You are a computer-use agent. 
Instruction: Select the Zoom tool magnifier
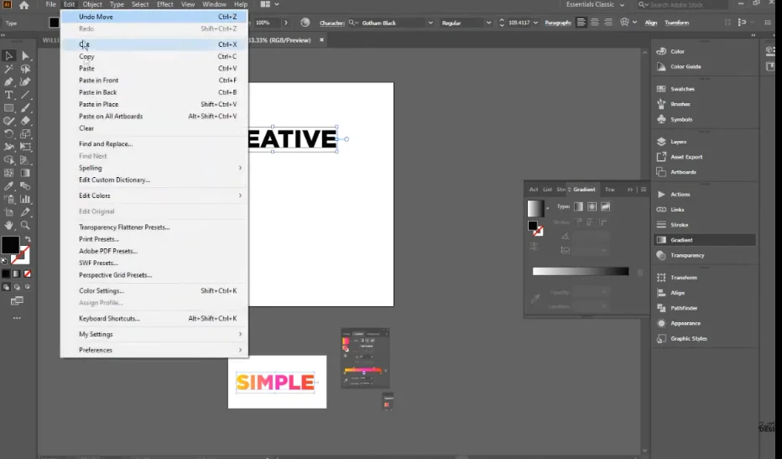pyautogui.click(x=25, y=226)
